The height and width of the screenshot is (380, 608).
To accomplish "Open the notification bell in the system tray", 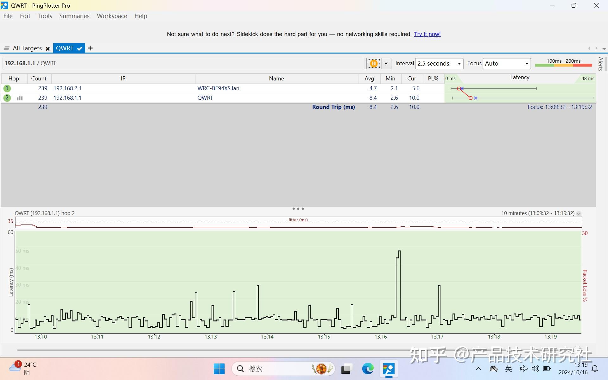I will tap(595, 369).
